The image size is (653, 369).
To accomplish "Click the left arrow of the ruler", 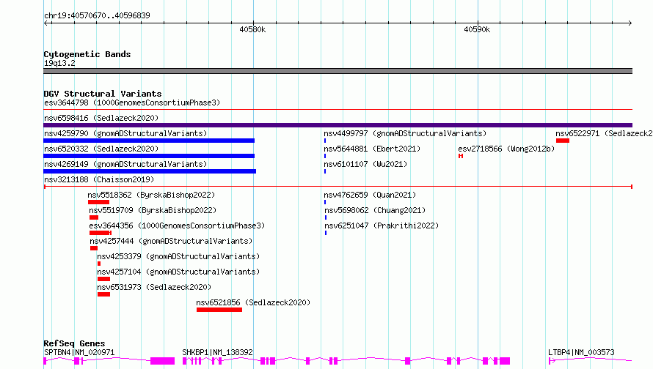I will click(46, 23).
